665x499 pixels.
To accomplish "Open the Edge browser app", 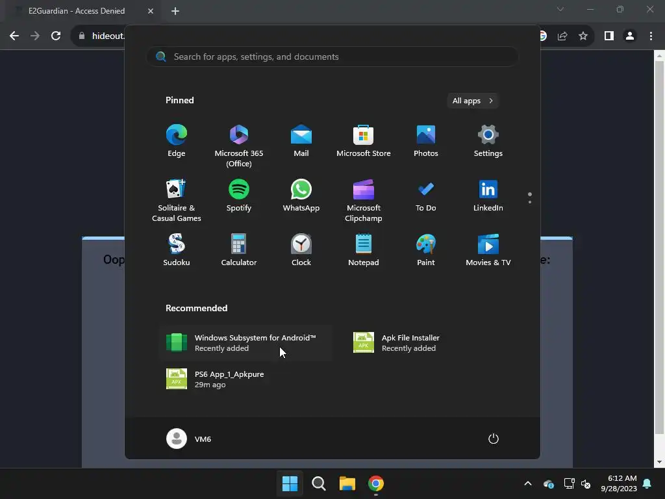I will pyautogui.click(x=177, y=141).
